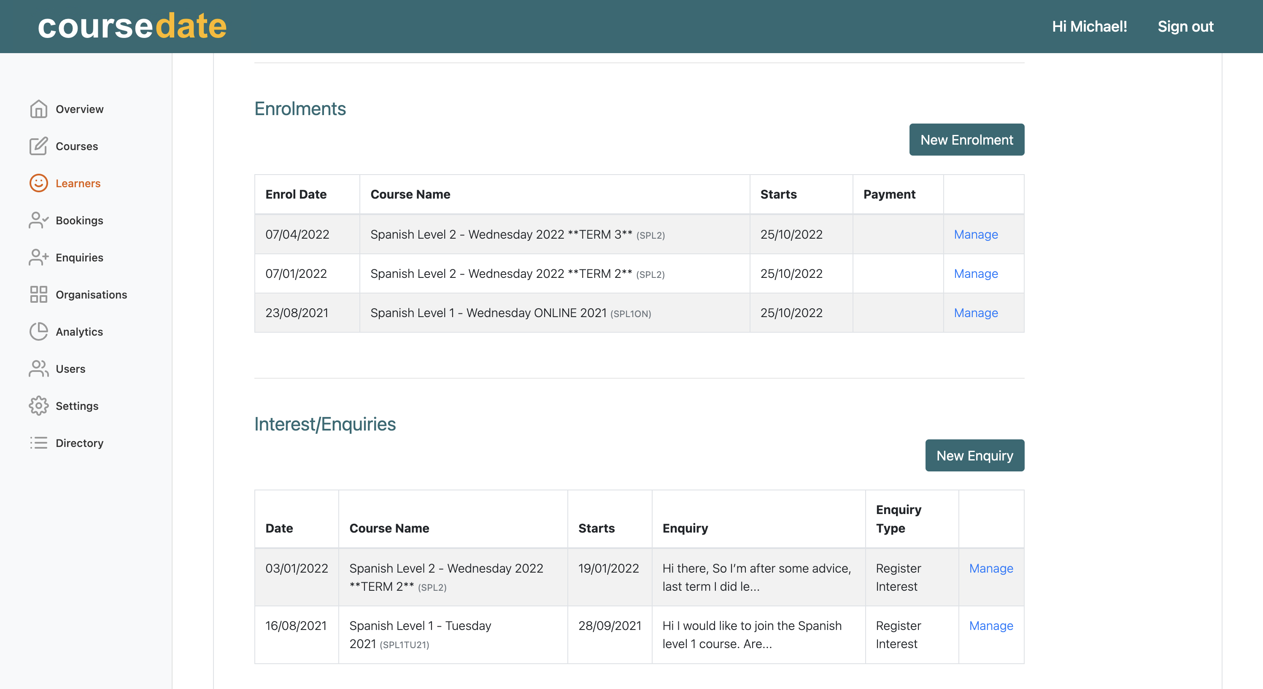The height and width of the screenshot is (689, 1263).
Task: Click the Learners icon in sidebar
Action: pos(39,183)
